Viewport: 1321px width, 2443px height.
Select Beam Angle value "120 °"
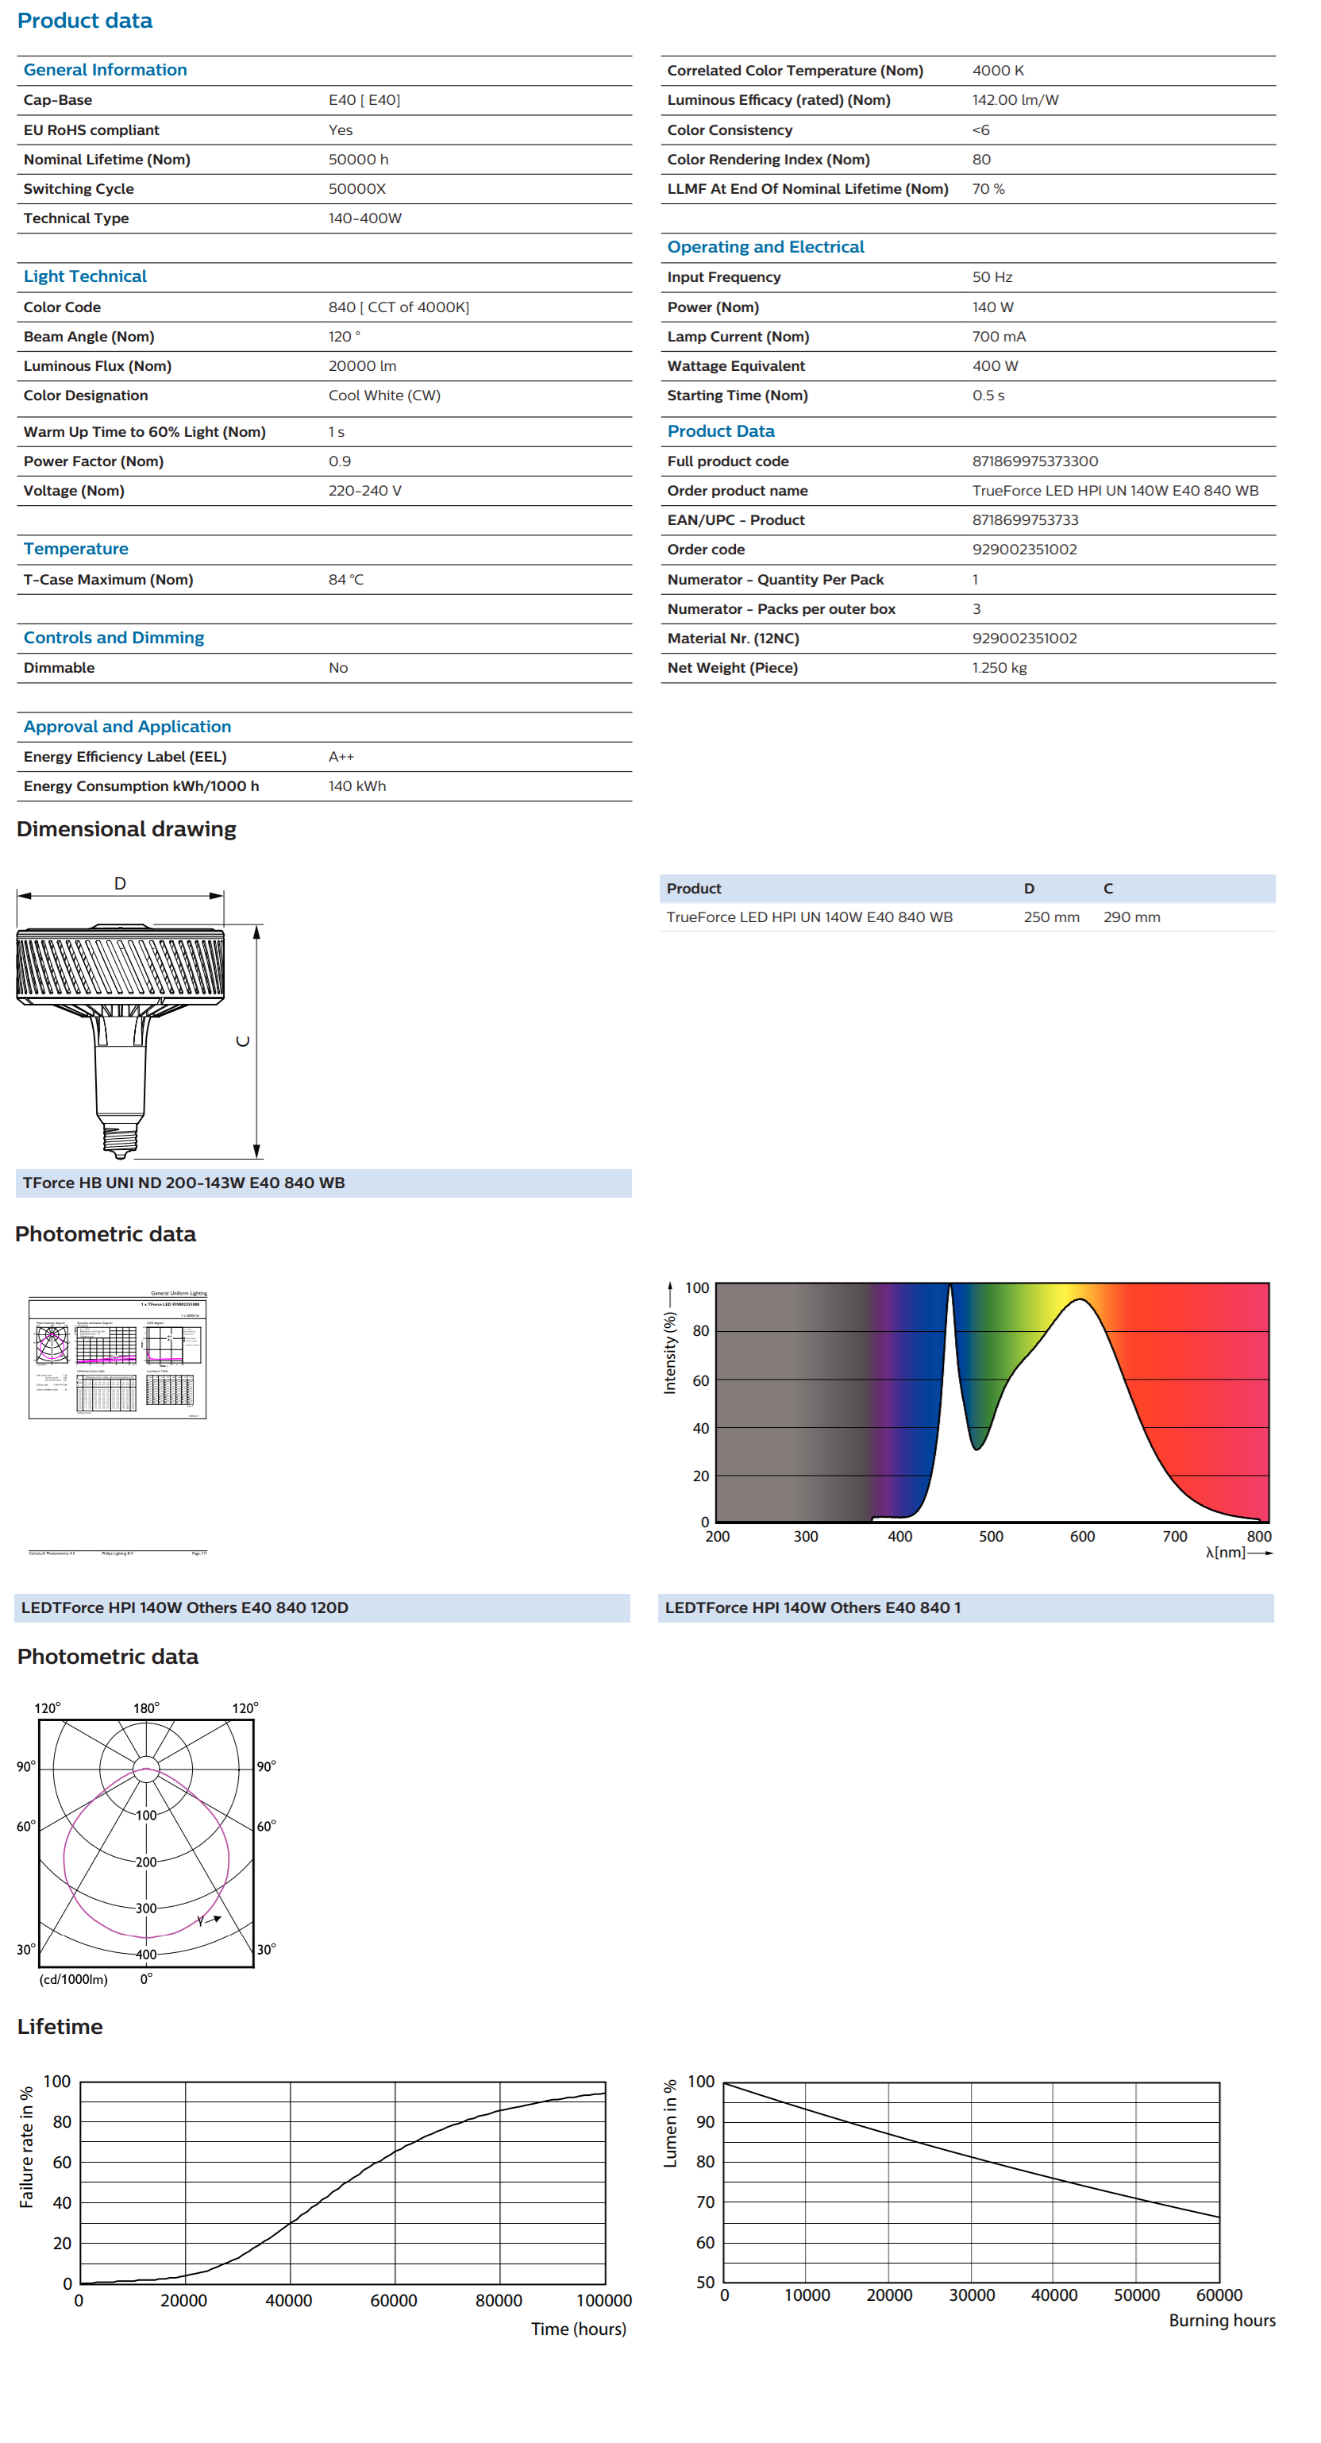(344, 337)
